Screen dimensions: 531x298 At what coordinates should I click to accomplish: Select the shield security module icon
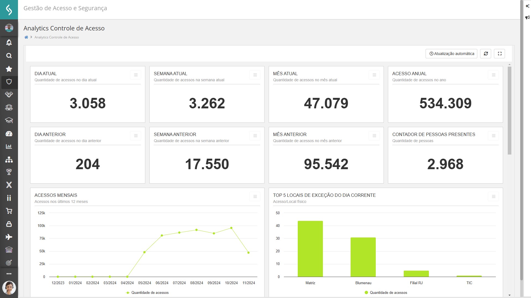[x=9, y=82]
